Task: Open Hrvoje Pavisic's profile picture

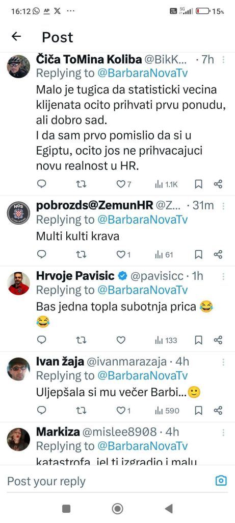Action: coord(19,283)
